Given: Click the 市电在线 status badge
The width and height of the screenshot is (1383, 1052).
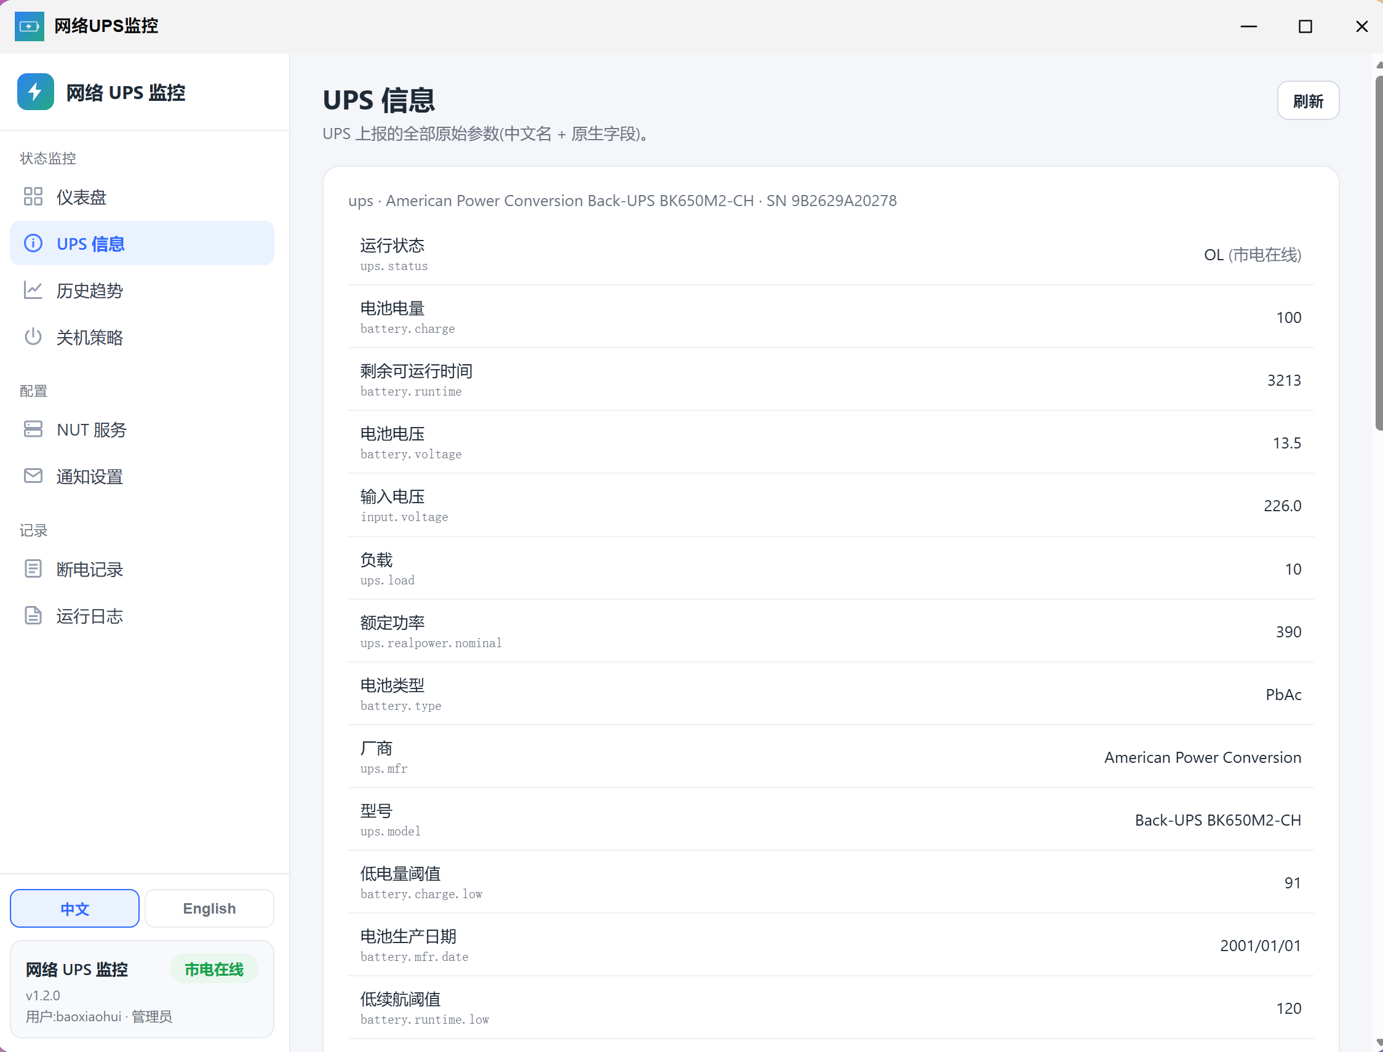Looking at the screenshot, I should [214, 969].
